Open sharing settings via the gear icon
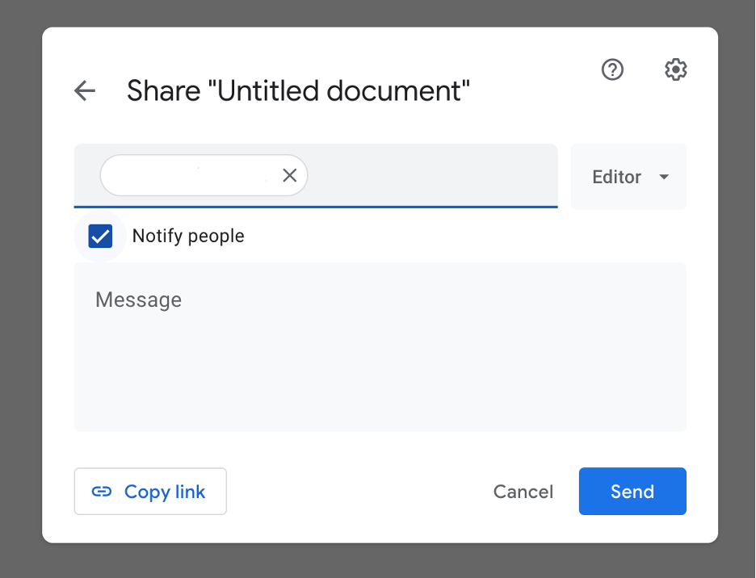This screenshot has width=756, height=578. click(x=675, y=70)
